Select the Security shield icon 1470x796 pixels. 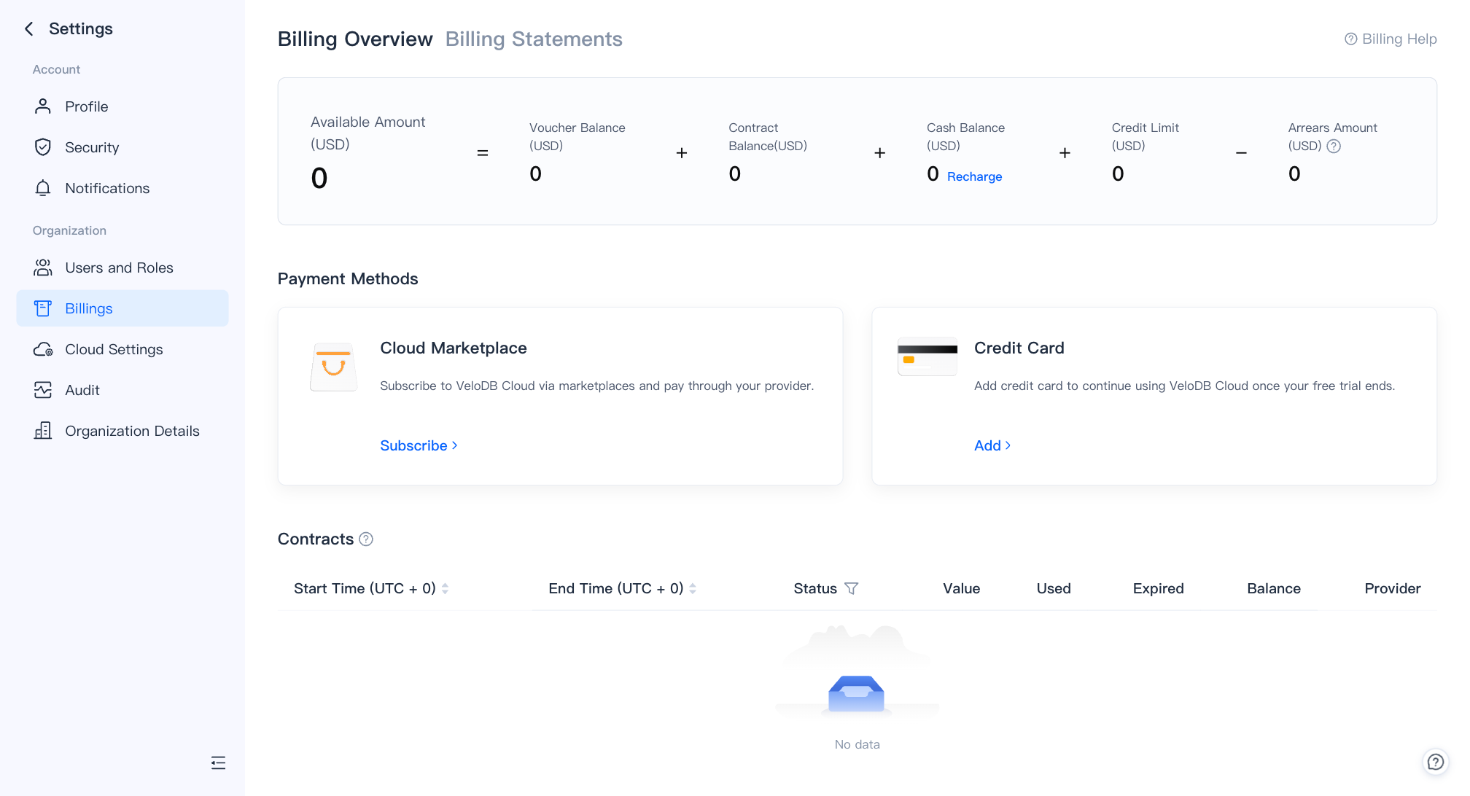42,147
